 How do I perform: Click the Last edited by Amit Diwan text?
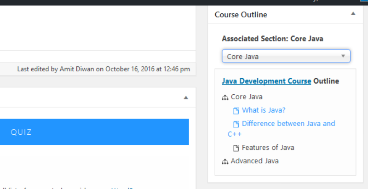(x=103, y=69)
